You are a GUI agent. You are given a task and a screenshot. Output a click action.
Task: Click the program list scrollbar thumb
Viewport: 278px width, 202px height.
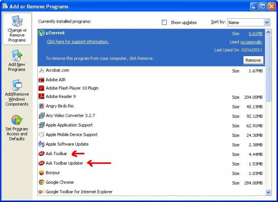268,68
